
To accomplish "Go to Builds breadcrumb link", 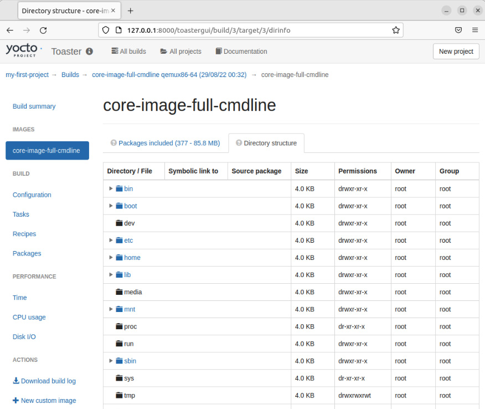I will tap(70, 75).
